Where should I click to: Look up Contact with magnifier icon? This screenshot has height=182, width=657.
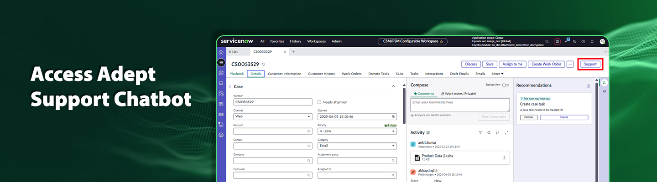coord(309,146)
